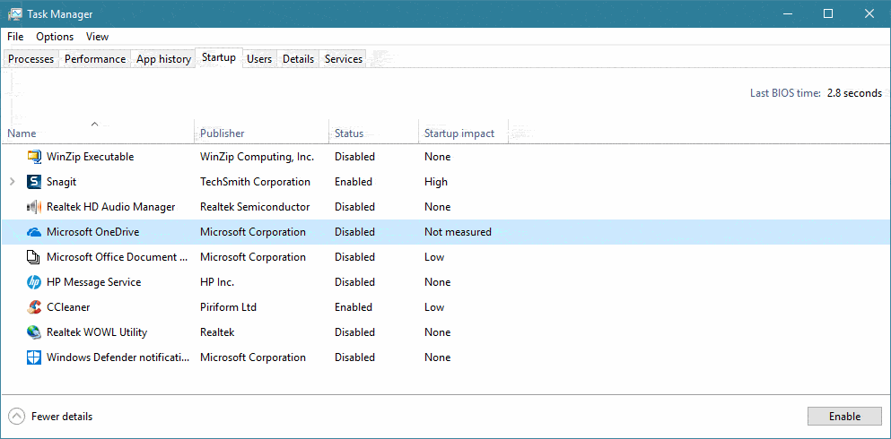Click the Microsoft Office Document icon
The height and width of the screenshot is (439, 891).
pos(34,257)
